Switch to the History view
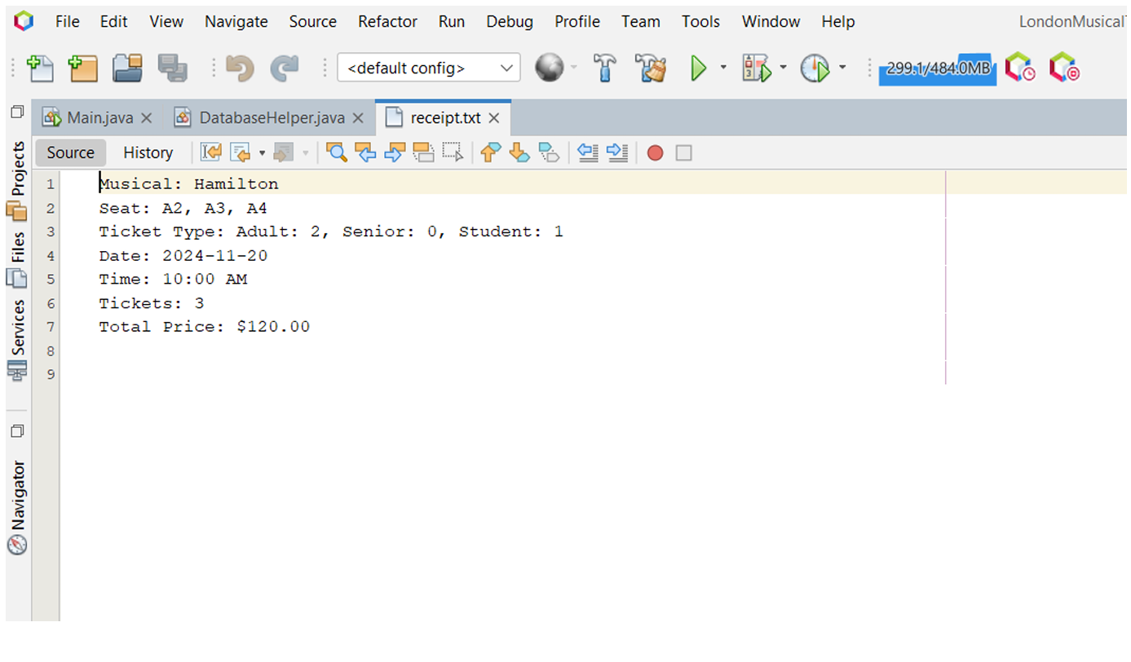This screenshot has height=662, width=1131. pyautogui.click(x=148, y=152)
